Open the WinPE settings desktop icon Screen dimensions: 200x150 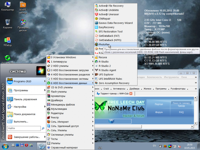pos(23,8)
